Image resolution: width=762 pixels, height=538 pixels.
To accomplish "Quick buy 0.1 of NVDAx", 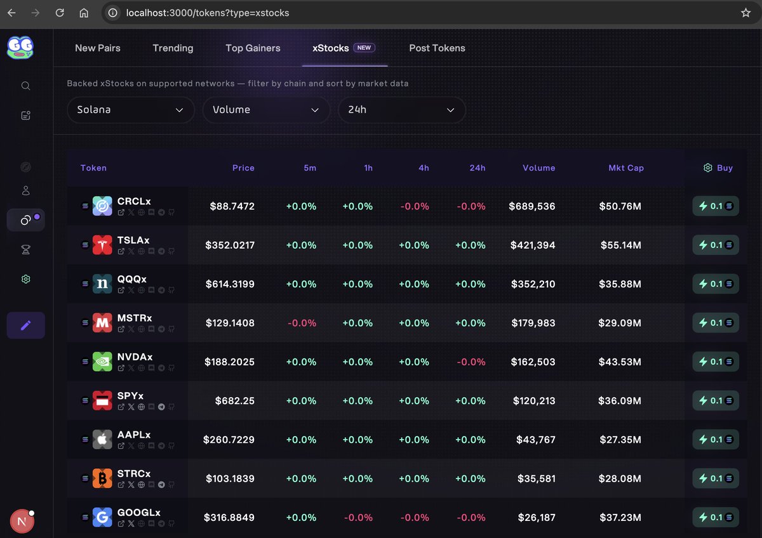I will tap(716, 362).
